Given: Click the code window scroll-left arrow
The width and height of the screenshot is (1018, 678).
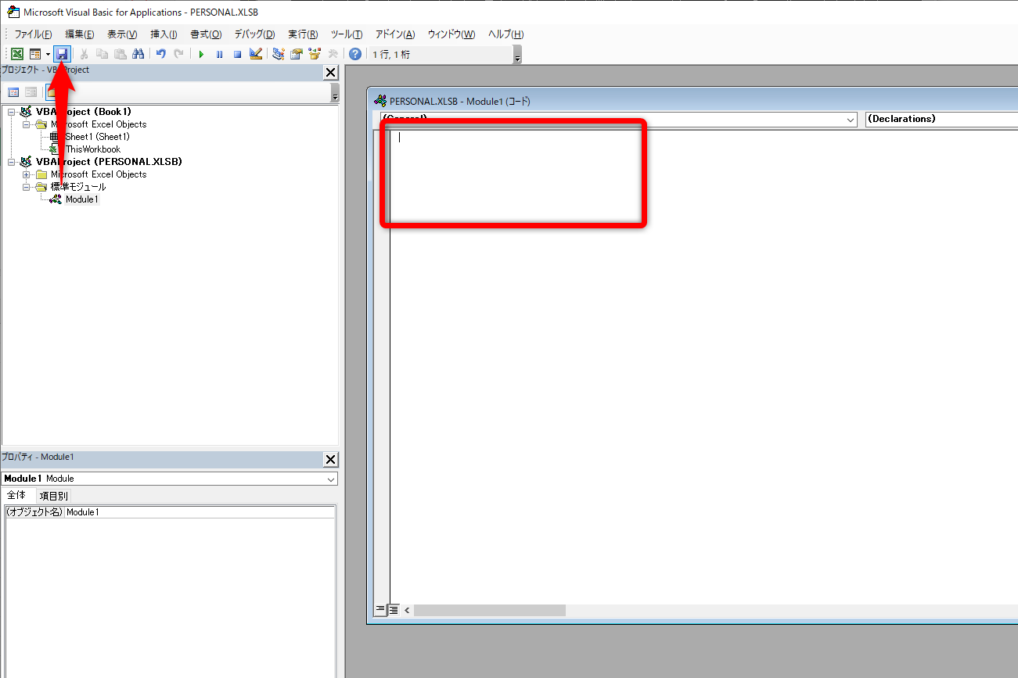Looking at the screenshot, I should click(407, 610).
